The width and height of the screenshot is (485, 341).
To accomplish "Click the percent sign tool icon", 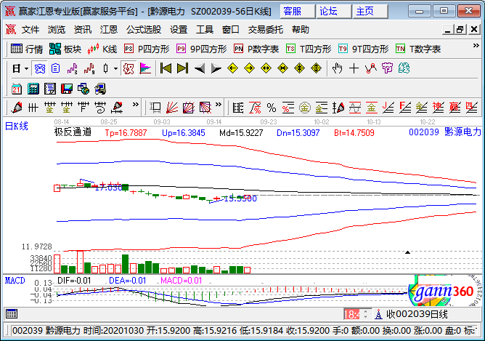I will click(x=272, y=108).
